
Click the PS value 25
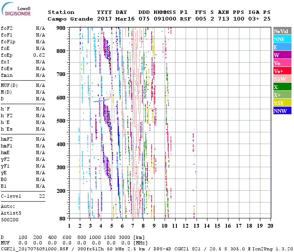pyautogui.click(x=267, y=19)
